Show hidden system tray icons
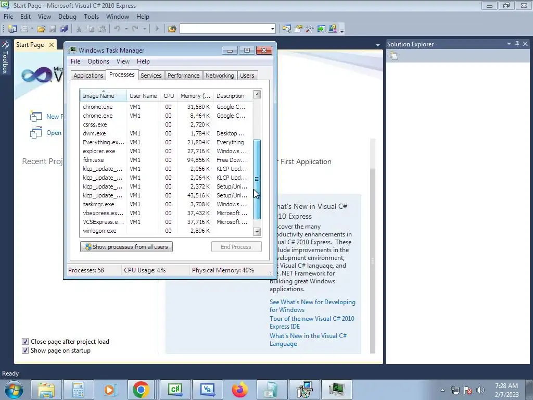 point(442,390)
